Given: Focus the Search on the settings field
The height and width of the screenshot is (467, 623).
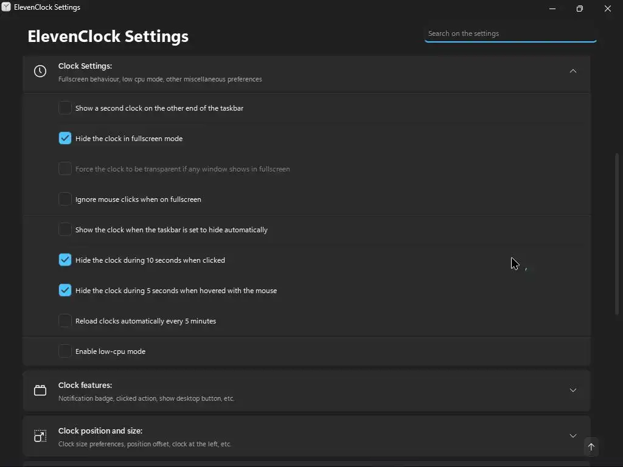Looking at the screenshot, I should (510, 33).
